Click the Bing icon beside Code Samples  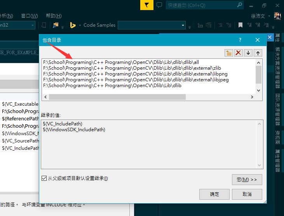(x=73, y=25)
